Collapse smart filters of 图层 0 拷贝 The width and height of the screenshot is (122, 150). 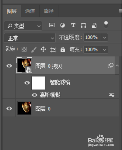[117, 65]
